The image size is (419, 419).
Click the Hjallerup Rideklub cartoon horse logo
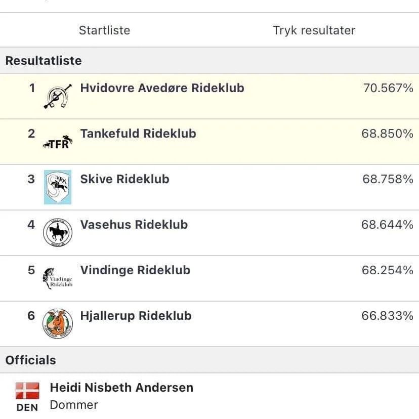pos(58,323)
